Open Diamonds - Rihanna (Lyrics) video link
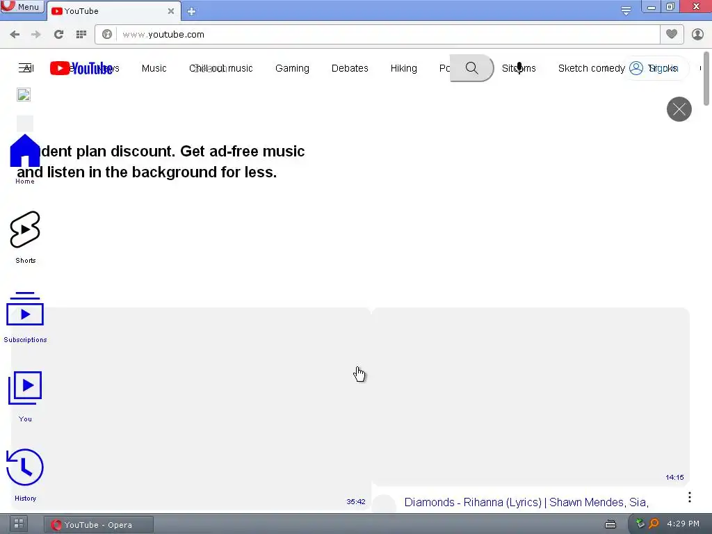The height and width of the screenshot is (534, 712). [526, 502]
